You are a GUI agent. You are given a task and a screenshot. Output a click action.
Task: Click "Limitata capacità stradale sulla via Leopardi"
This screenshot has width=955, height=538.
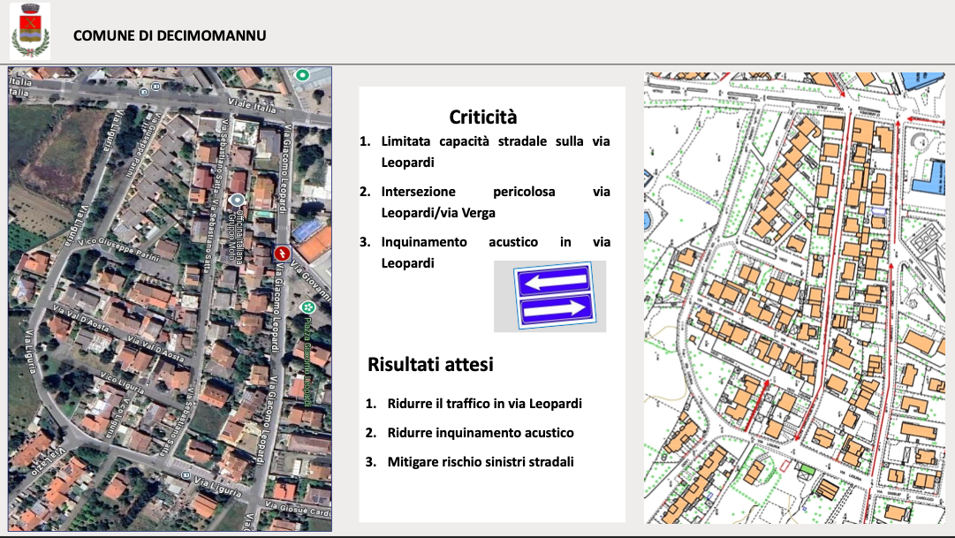pos(495,152)
